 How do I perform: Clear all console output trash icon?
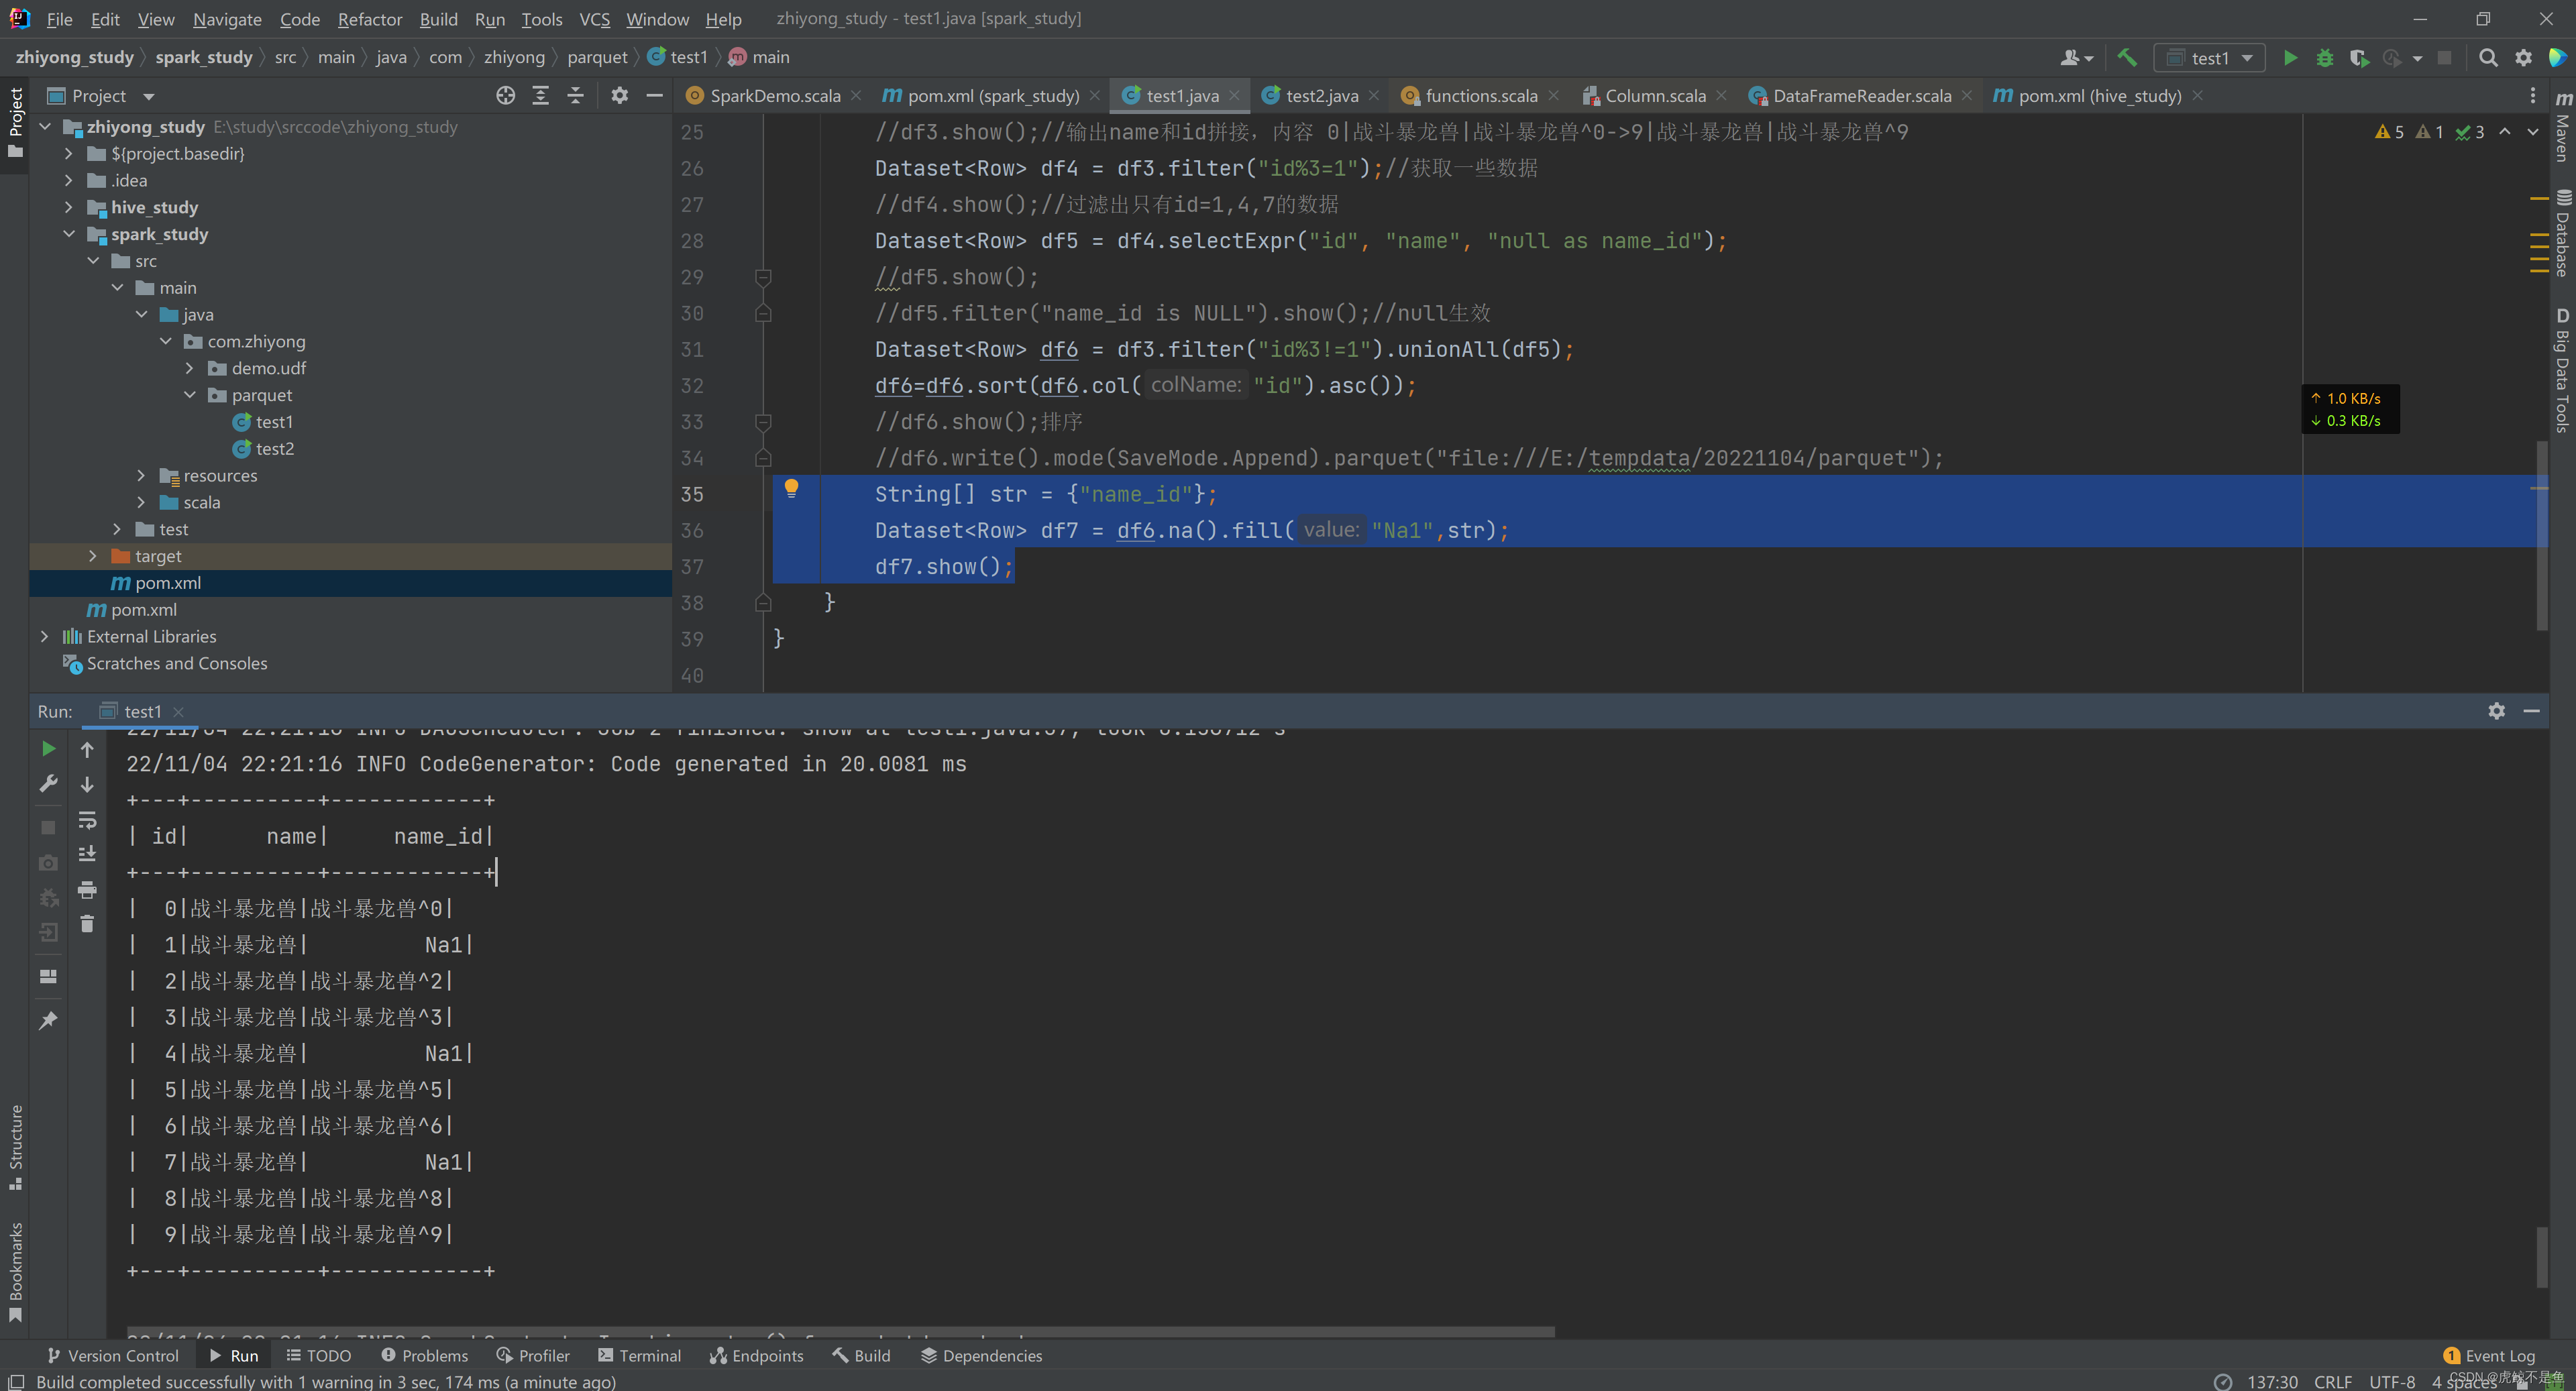(87, 923)
